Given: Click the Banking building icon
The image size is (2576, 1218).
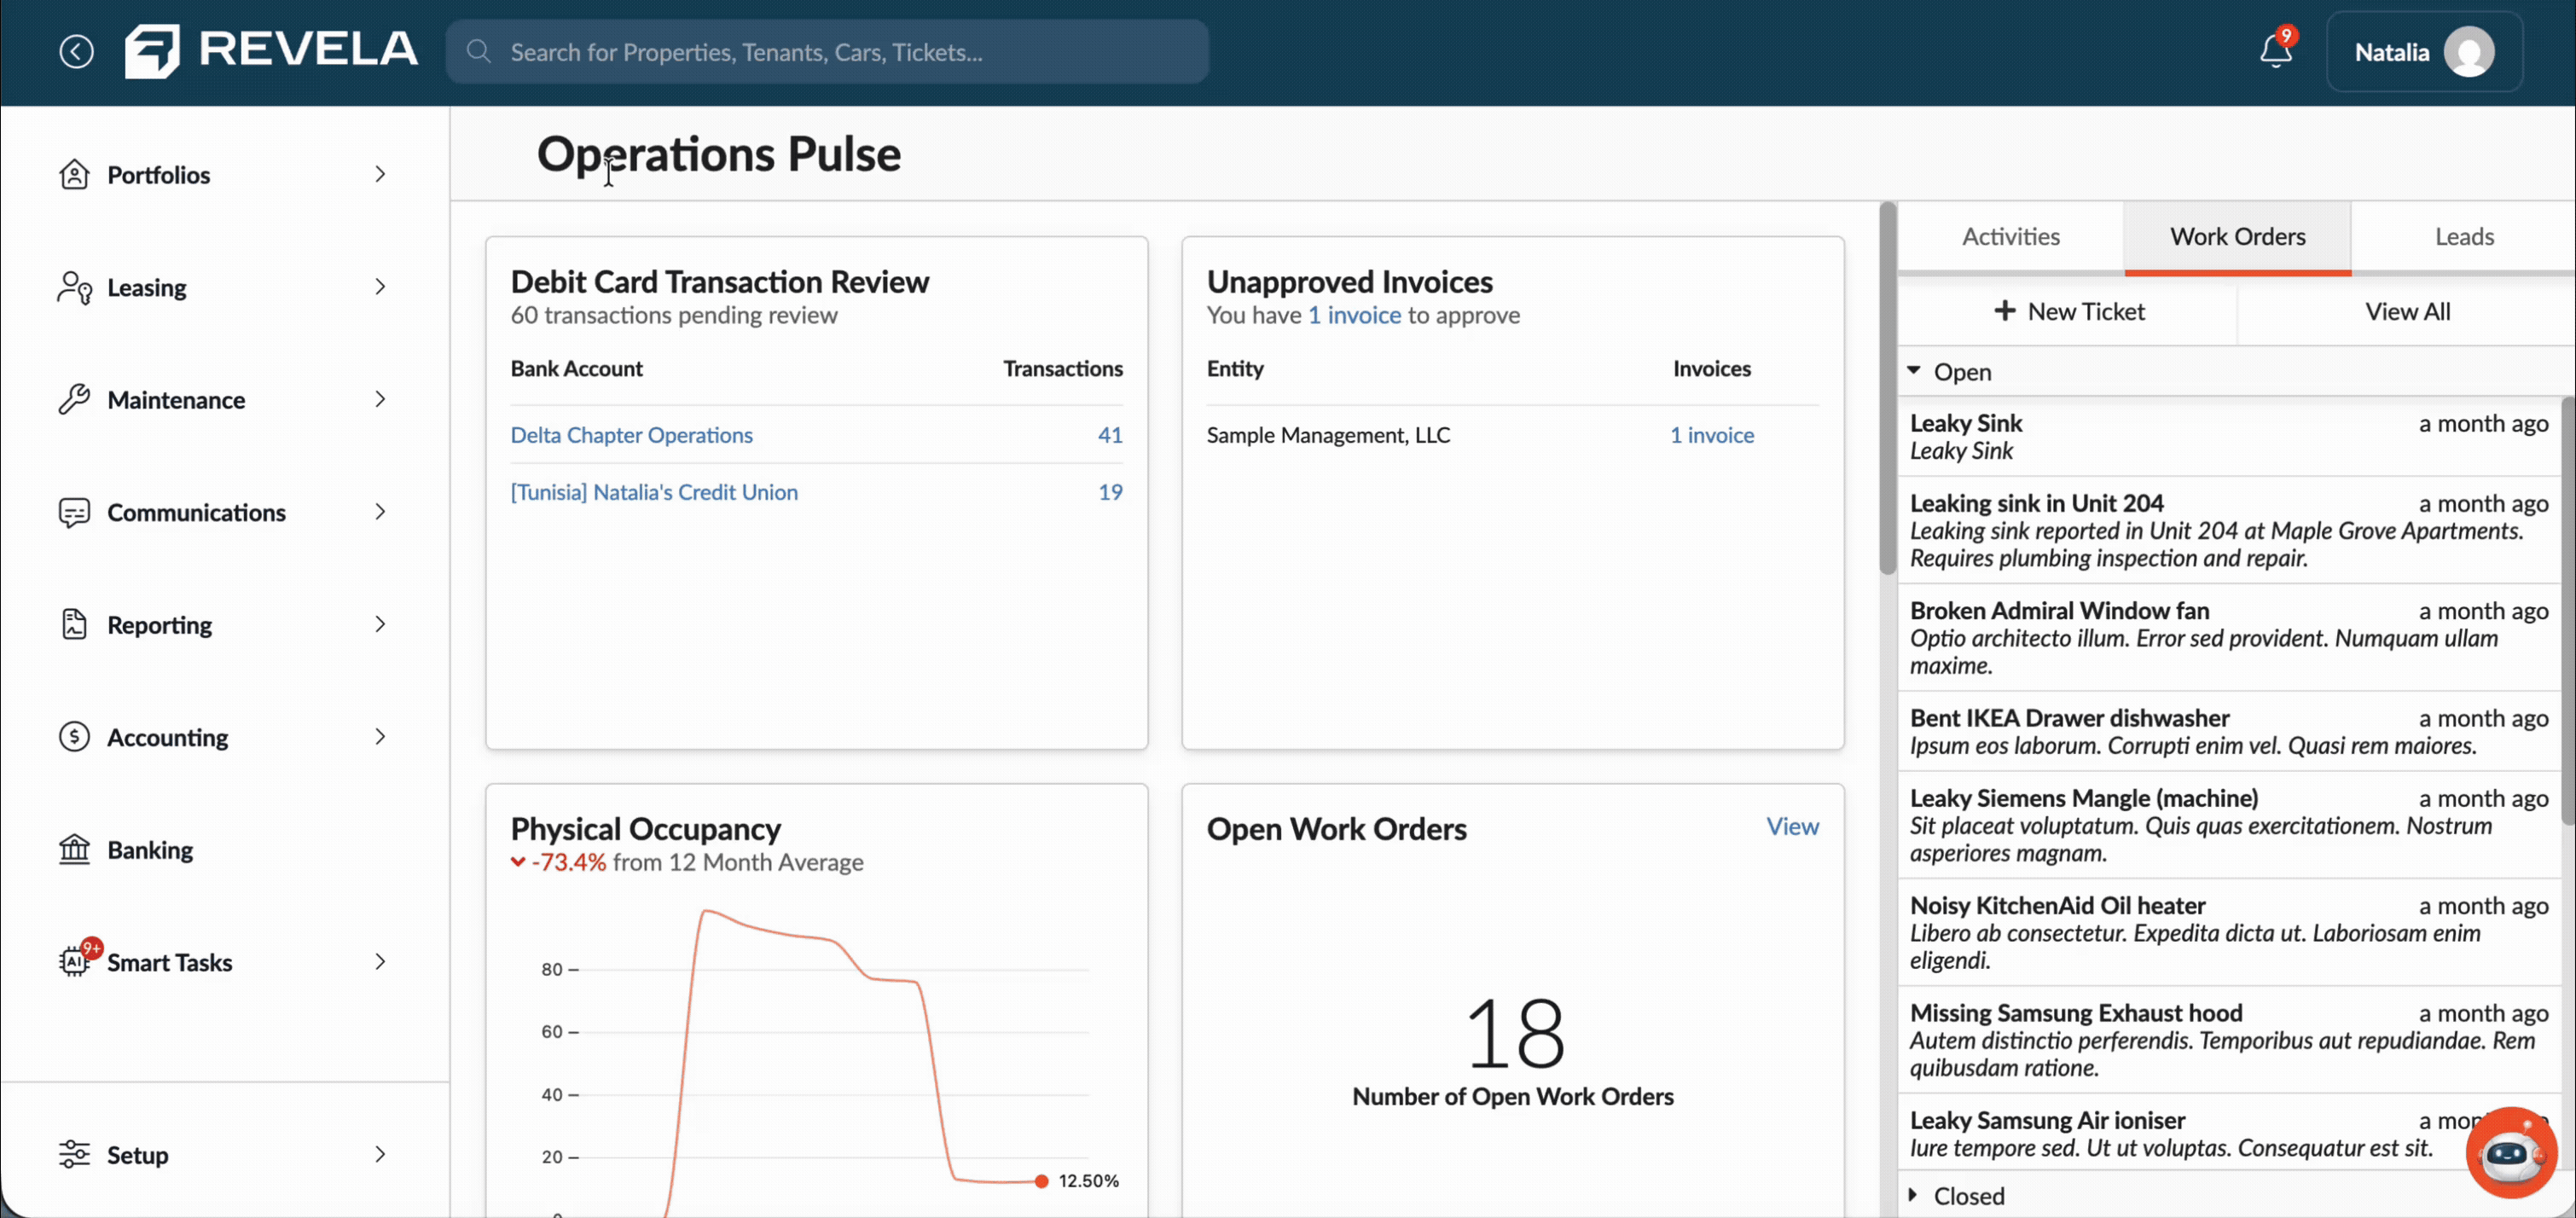Looking at the screenshot, I should (x=74, y=850).
